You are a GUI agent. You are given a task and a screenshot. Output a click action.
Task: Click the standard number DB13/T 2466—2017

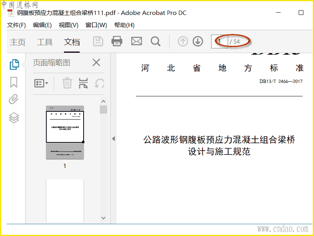pos(281,81)
